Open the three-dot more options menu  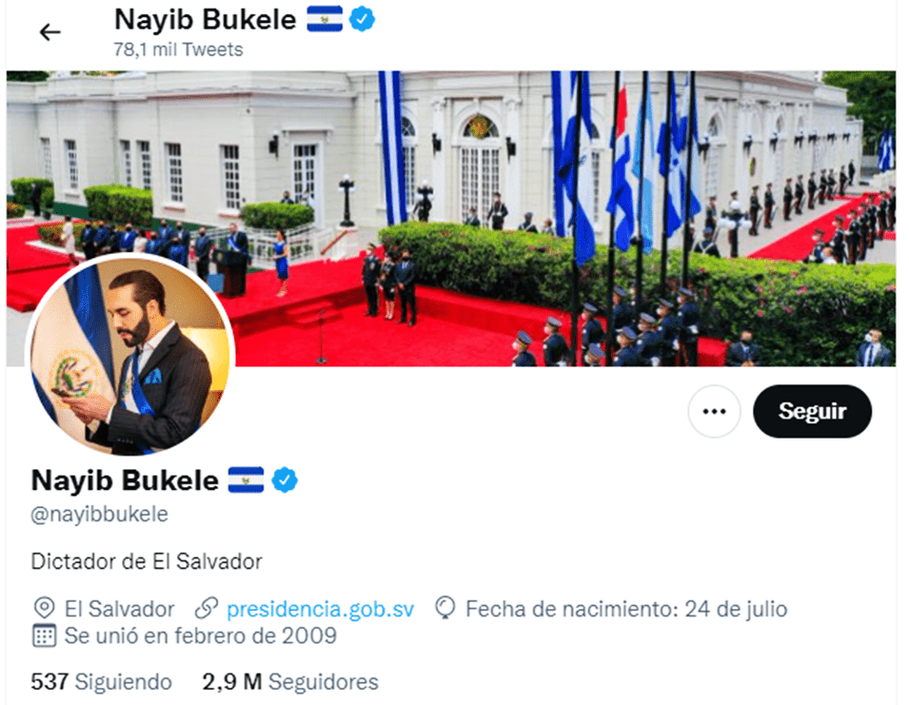pos(714,411)
